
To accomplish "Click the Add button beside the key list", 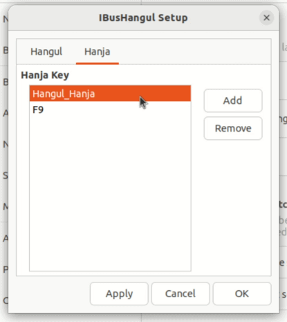I will 233,100.
